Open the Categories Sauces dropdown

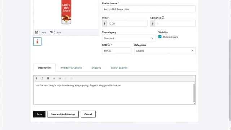tap(165, 51)
